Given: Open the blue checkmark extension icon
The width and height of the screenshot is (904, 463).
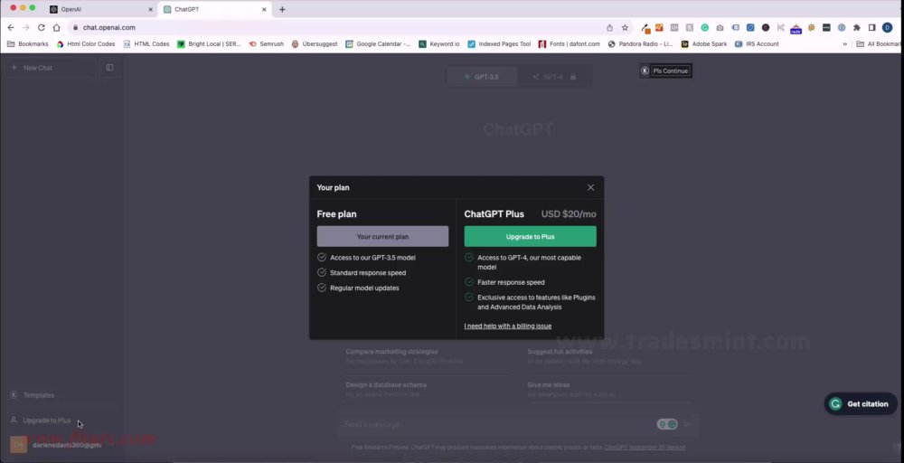Looking at the screenshot, I should click(x=750, y=27).
